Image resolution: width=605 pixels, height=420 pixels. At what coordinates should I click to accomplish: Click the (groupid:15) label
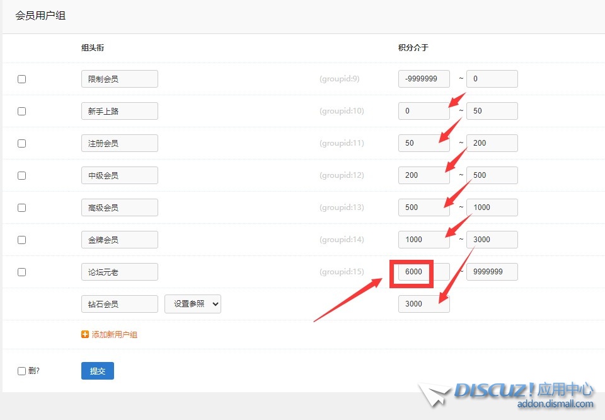coord(342,272)
